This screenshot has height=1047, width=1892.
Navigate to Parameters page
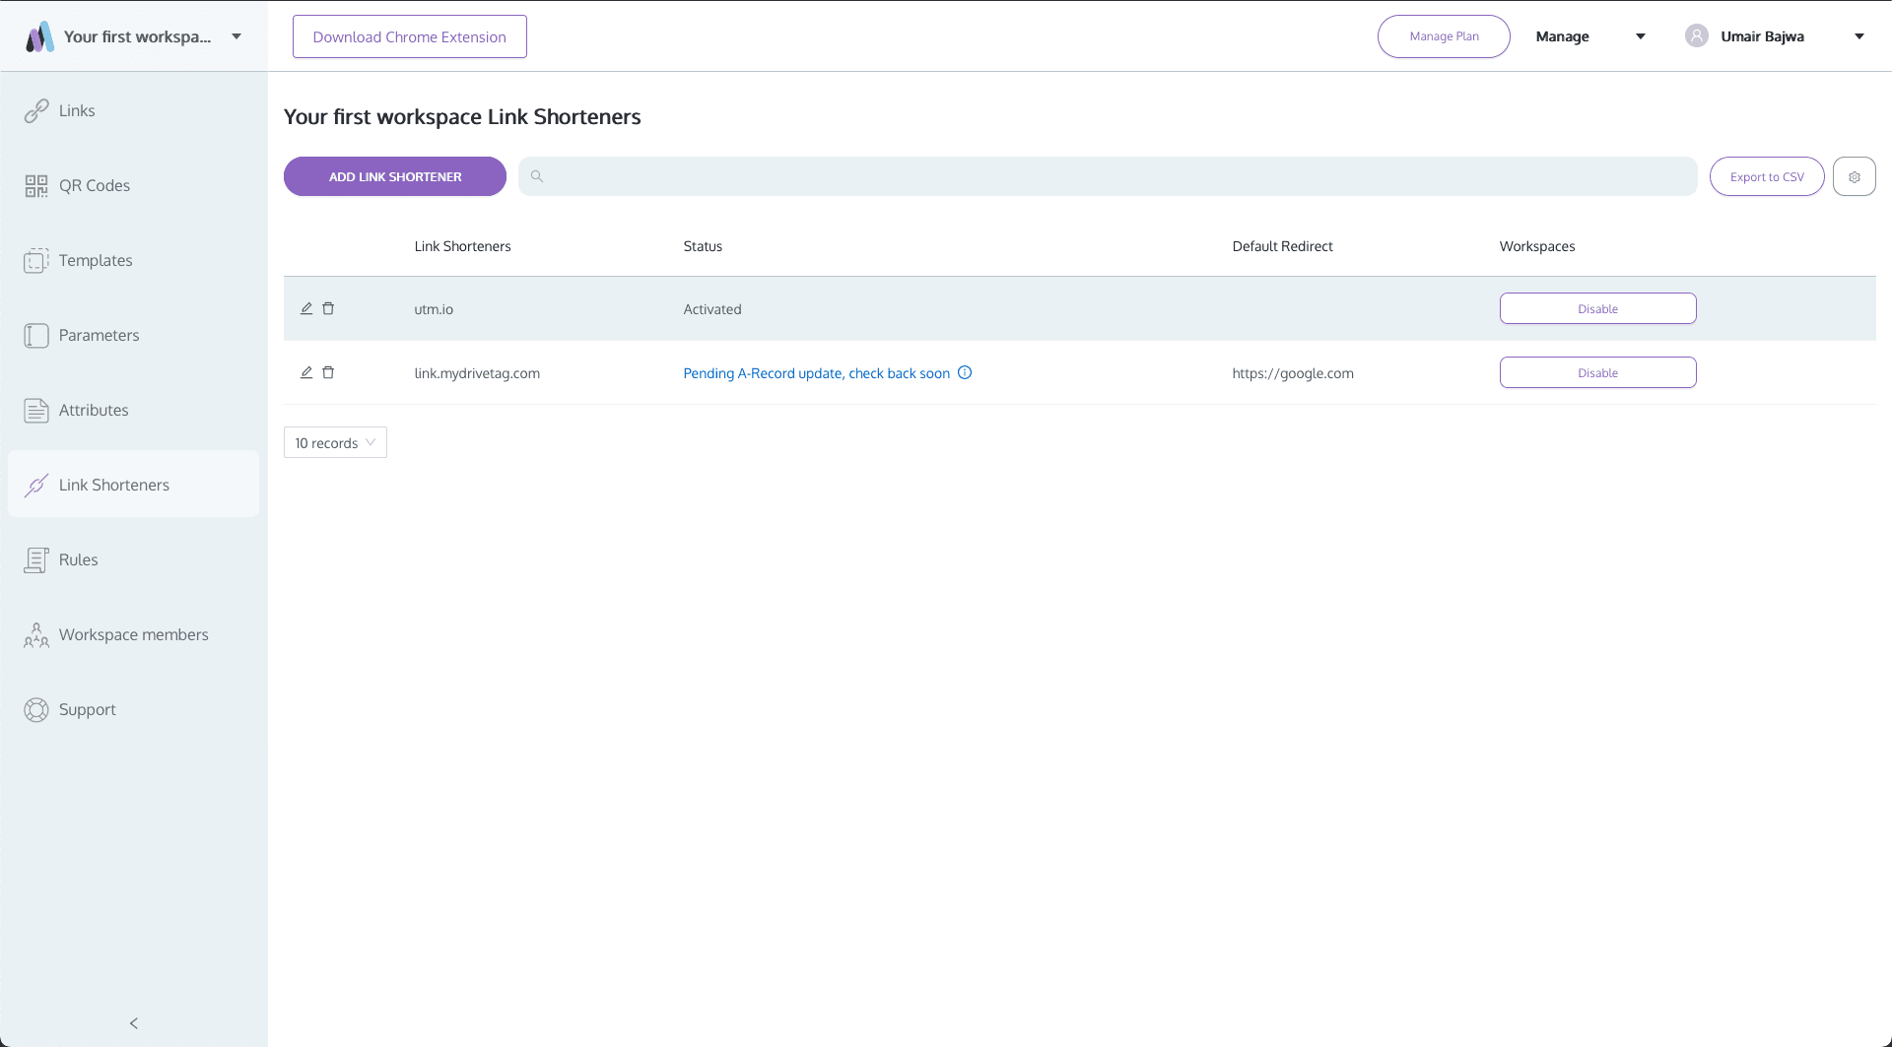[100, 336]
